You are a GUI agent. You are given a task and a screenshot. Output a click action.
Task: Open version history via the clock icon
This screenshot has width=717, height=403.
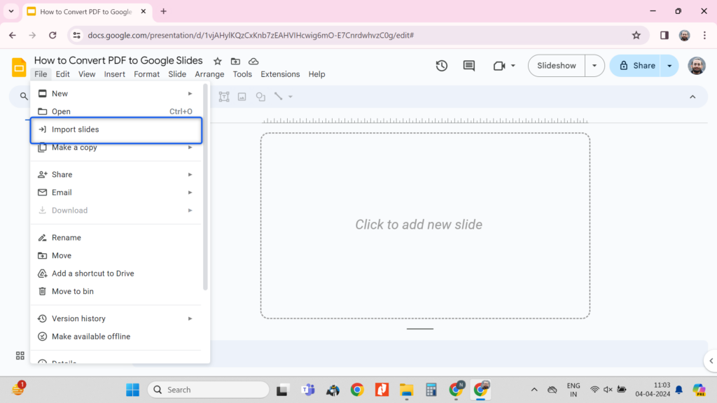[441, 65]
